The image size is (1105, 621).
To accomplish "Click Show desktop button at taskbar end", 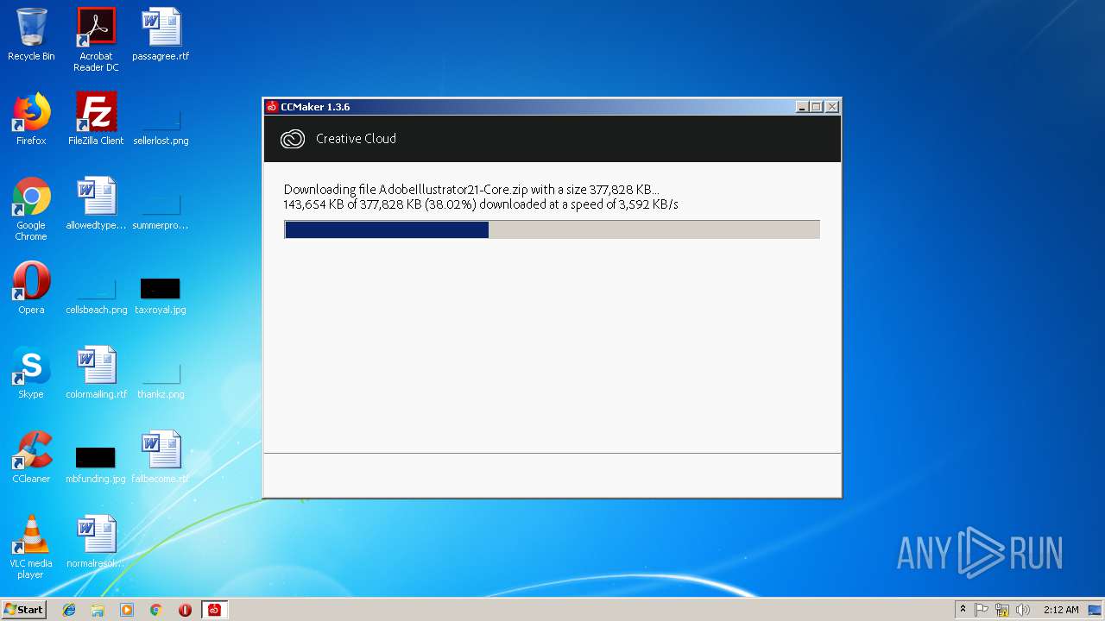I will pos(1096,610).
